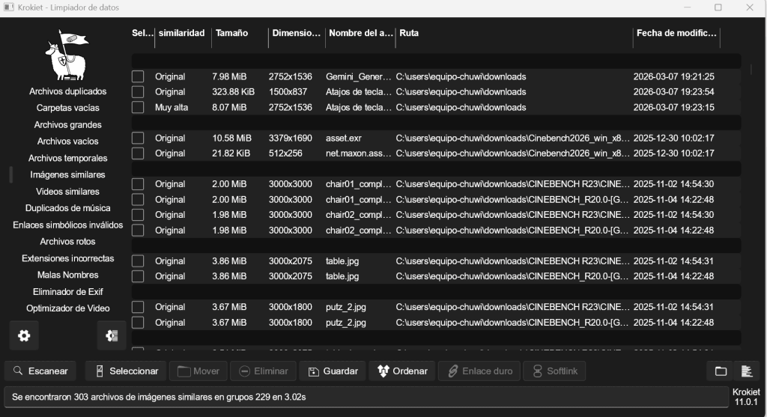Click the Fecha de modific column header
Image resolution: width=767 pixels, height=417 pixels.
coord(676,33)
